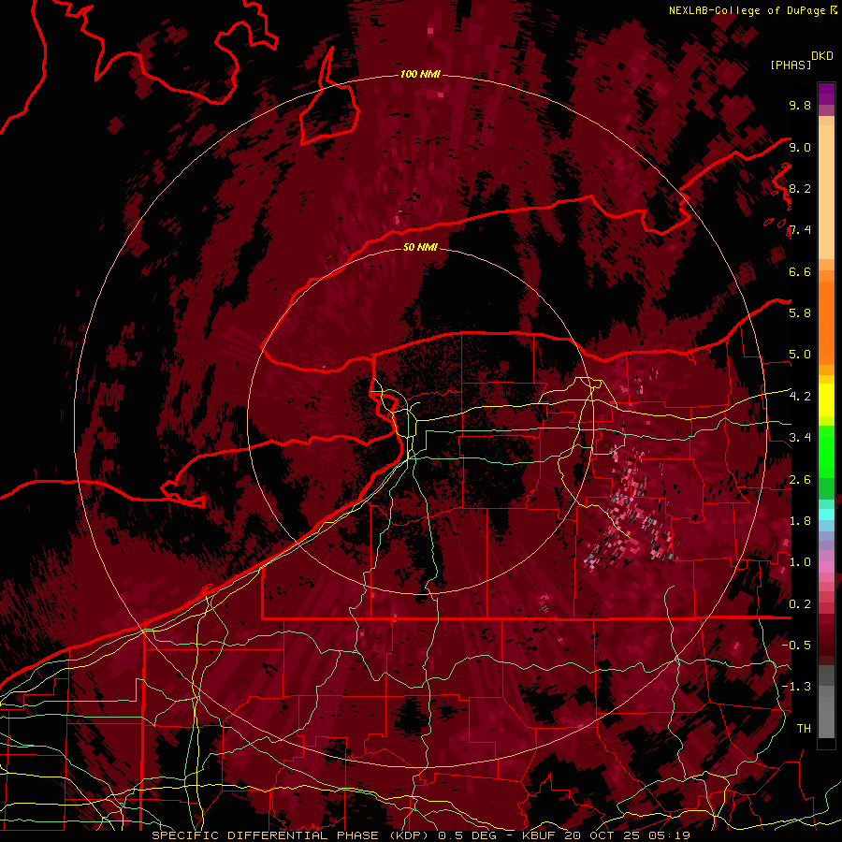Click the 100 NMI range ring label
This screenshot has width=842, height=842.
point(420,74)
